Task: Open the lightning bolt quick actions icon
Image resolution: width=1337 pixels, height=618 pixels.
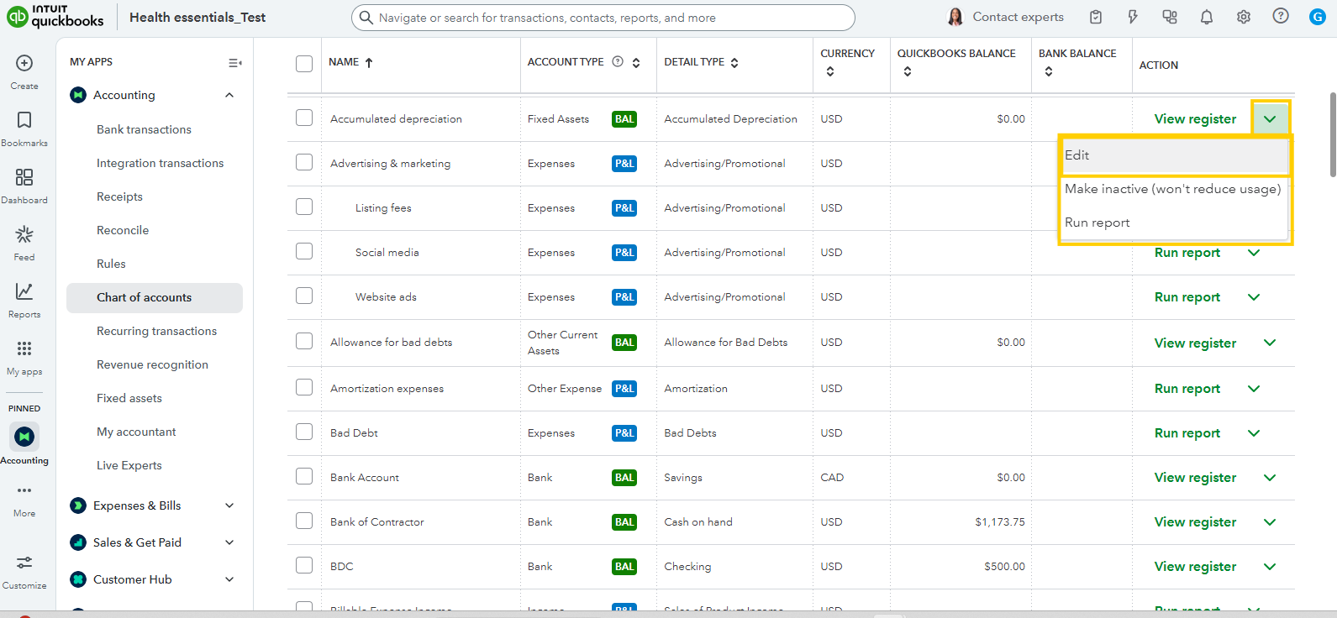Action: (1133, 17)
